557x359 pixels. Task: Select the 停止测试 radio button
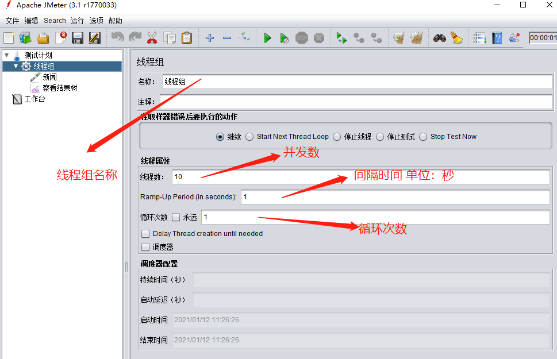click(x=380, y=137)
